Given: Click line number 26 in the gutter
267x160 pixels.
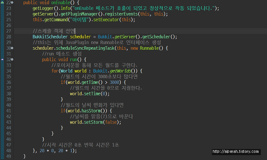Looking at the screenshot, I should click(x=9, y=25).
